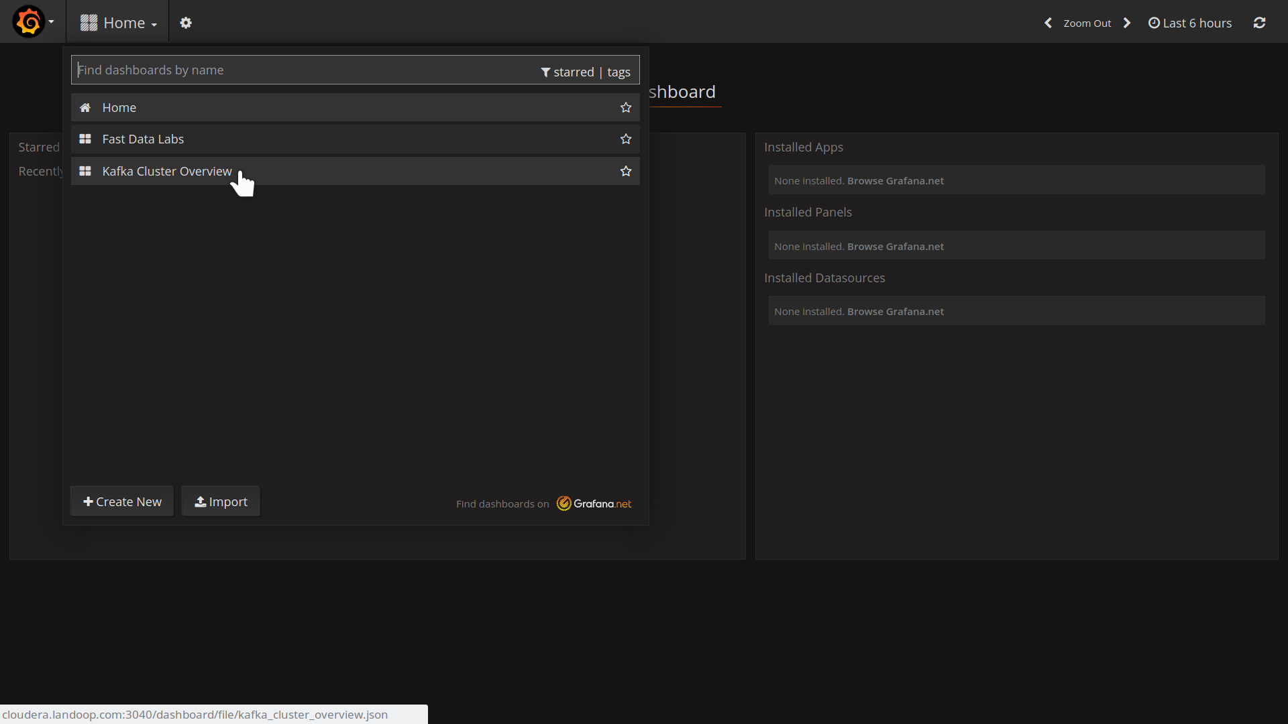The height and width of the screenshot is (724, 1288).
Task: Click the Installed Apps heading
Action: [803, 147]
